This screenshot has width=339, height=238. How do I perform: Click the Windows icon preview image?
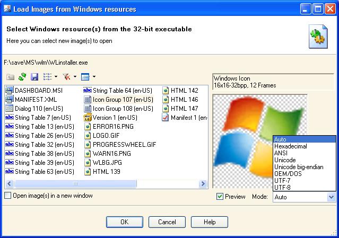click(x=242, y=138)
